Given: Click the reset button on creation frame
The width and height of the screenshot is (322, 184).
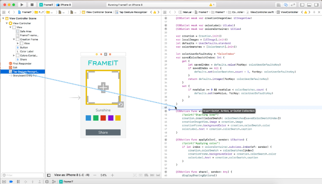Looking at the screenshot, I should point(120,105).
